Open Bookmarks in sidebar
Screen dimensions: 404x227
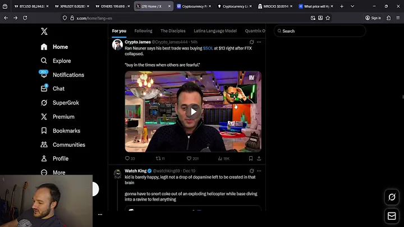[61, 131]
